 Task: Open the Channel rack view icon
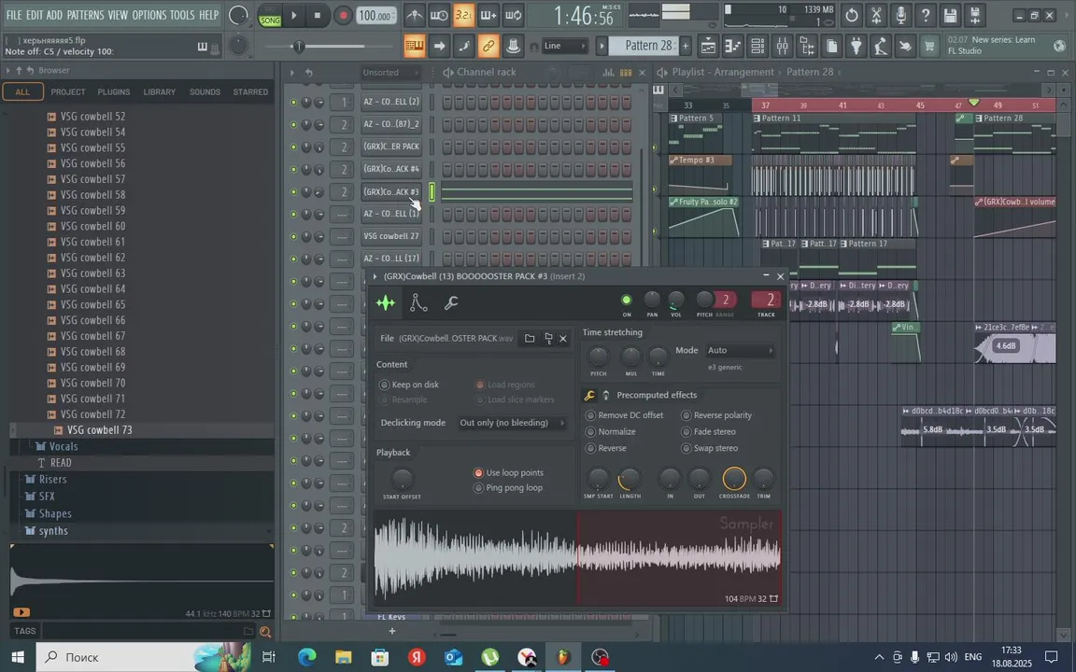757,46
